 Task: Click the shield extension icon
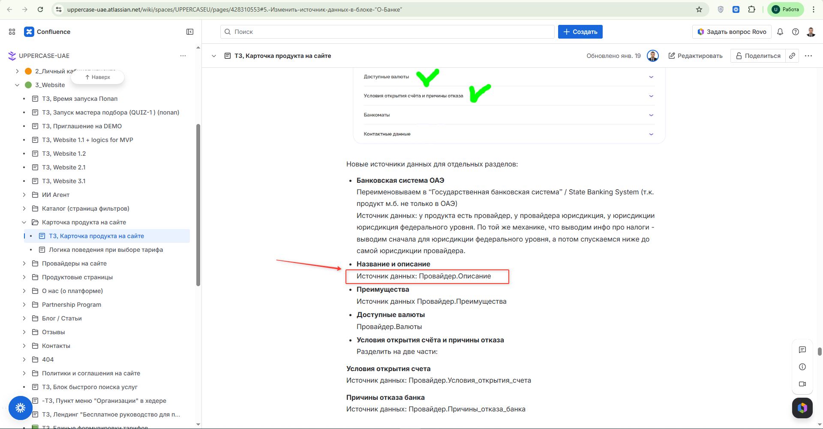pos(721,9)
